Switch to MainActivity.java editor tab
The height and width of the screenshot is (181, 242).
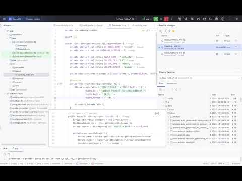pos(63,25)
